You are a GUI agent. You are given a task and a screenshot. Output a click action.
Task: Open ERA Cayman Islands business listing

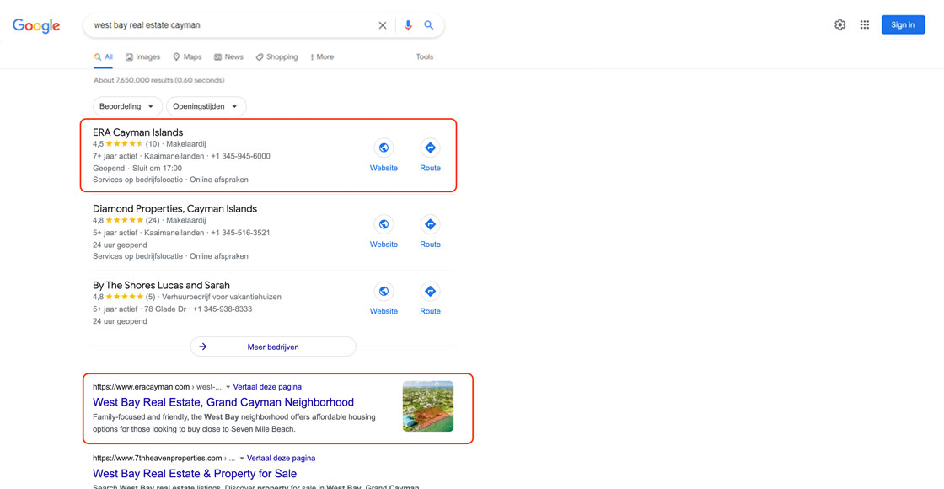(138, 132)
